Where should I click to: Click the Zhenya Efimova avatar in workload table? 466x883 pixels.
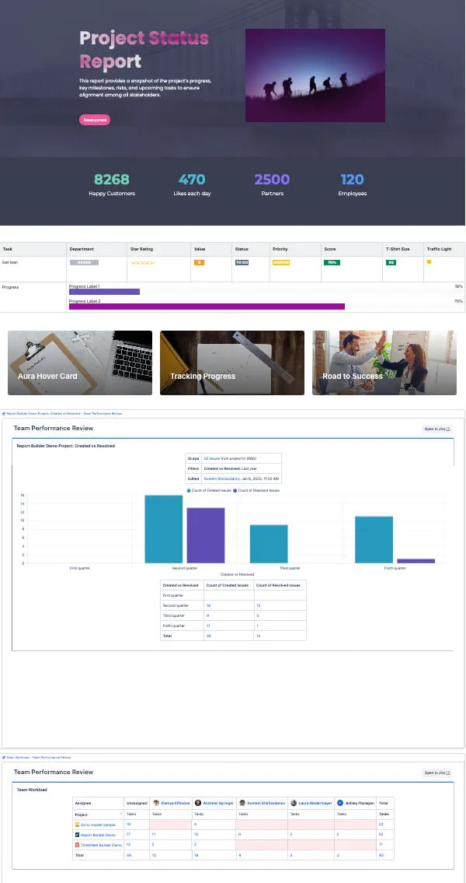[x=156, y=803]
